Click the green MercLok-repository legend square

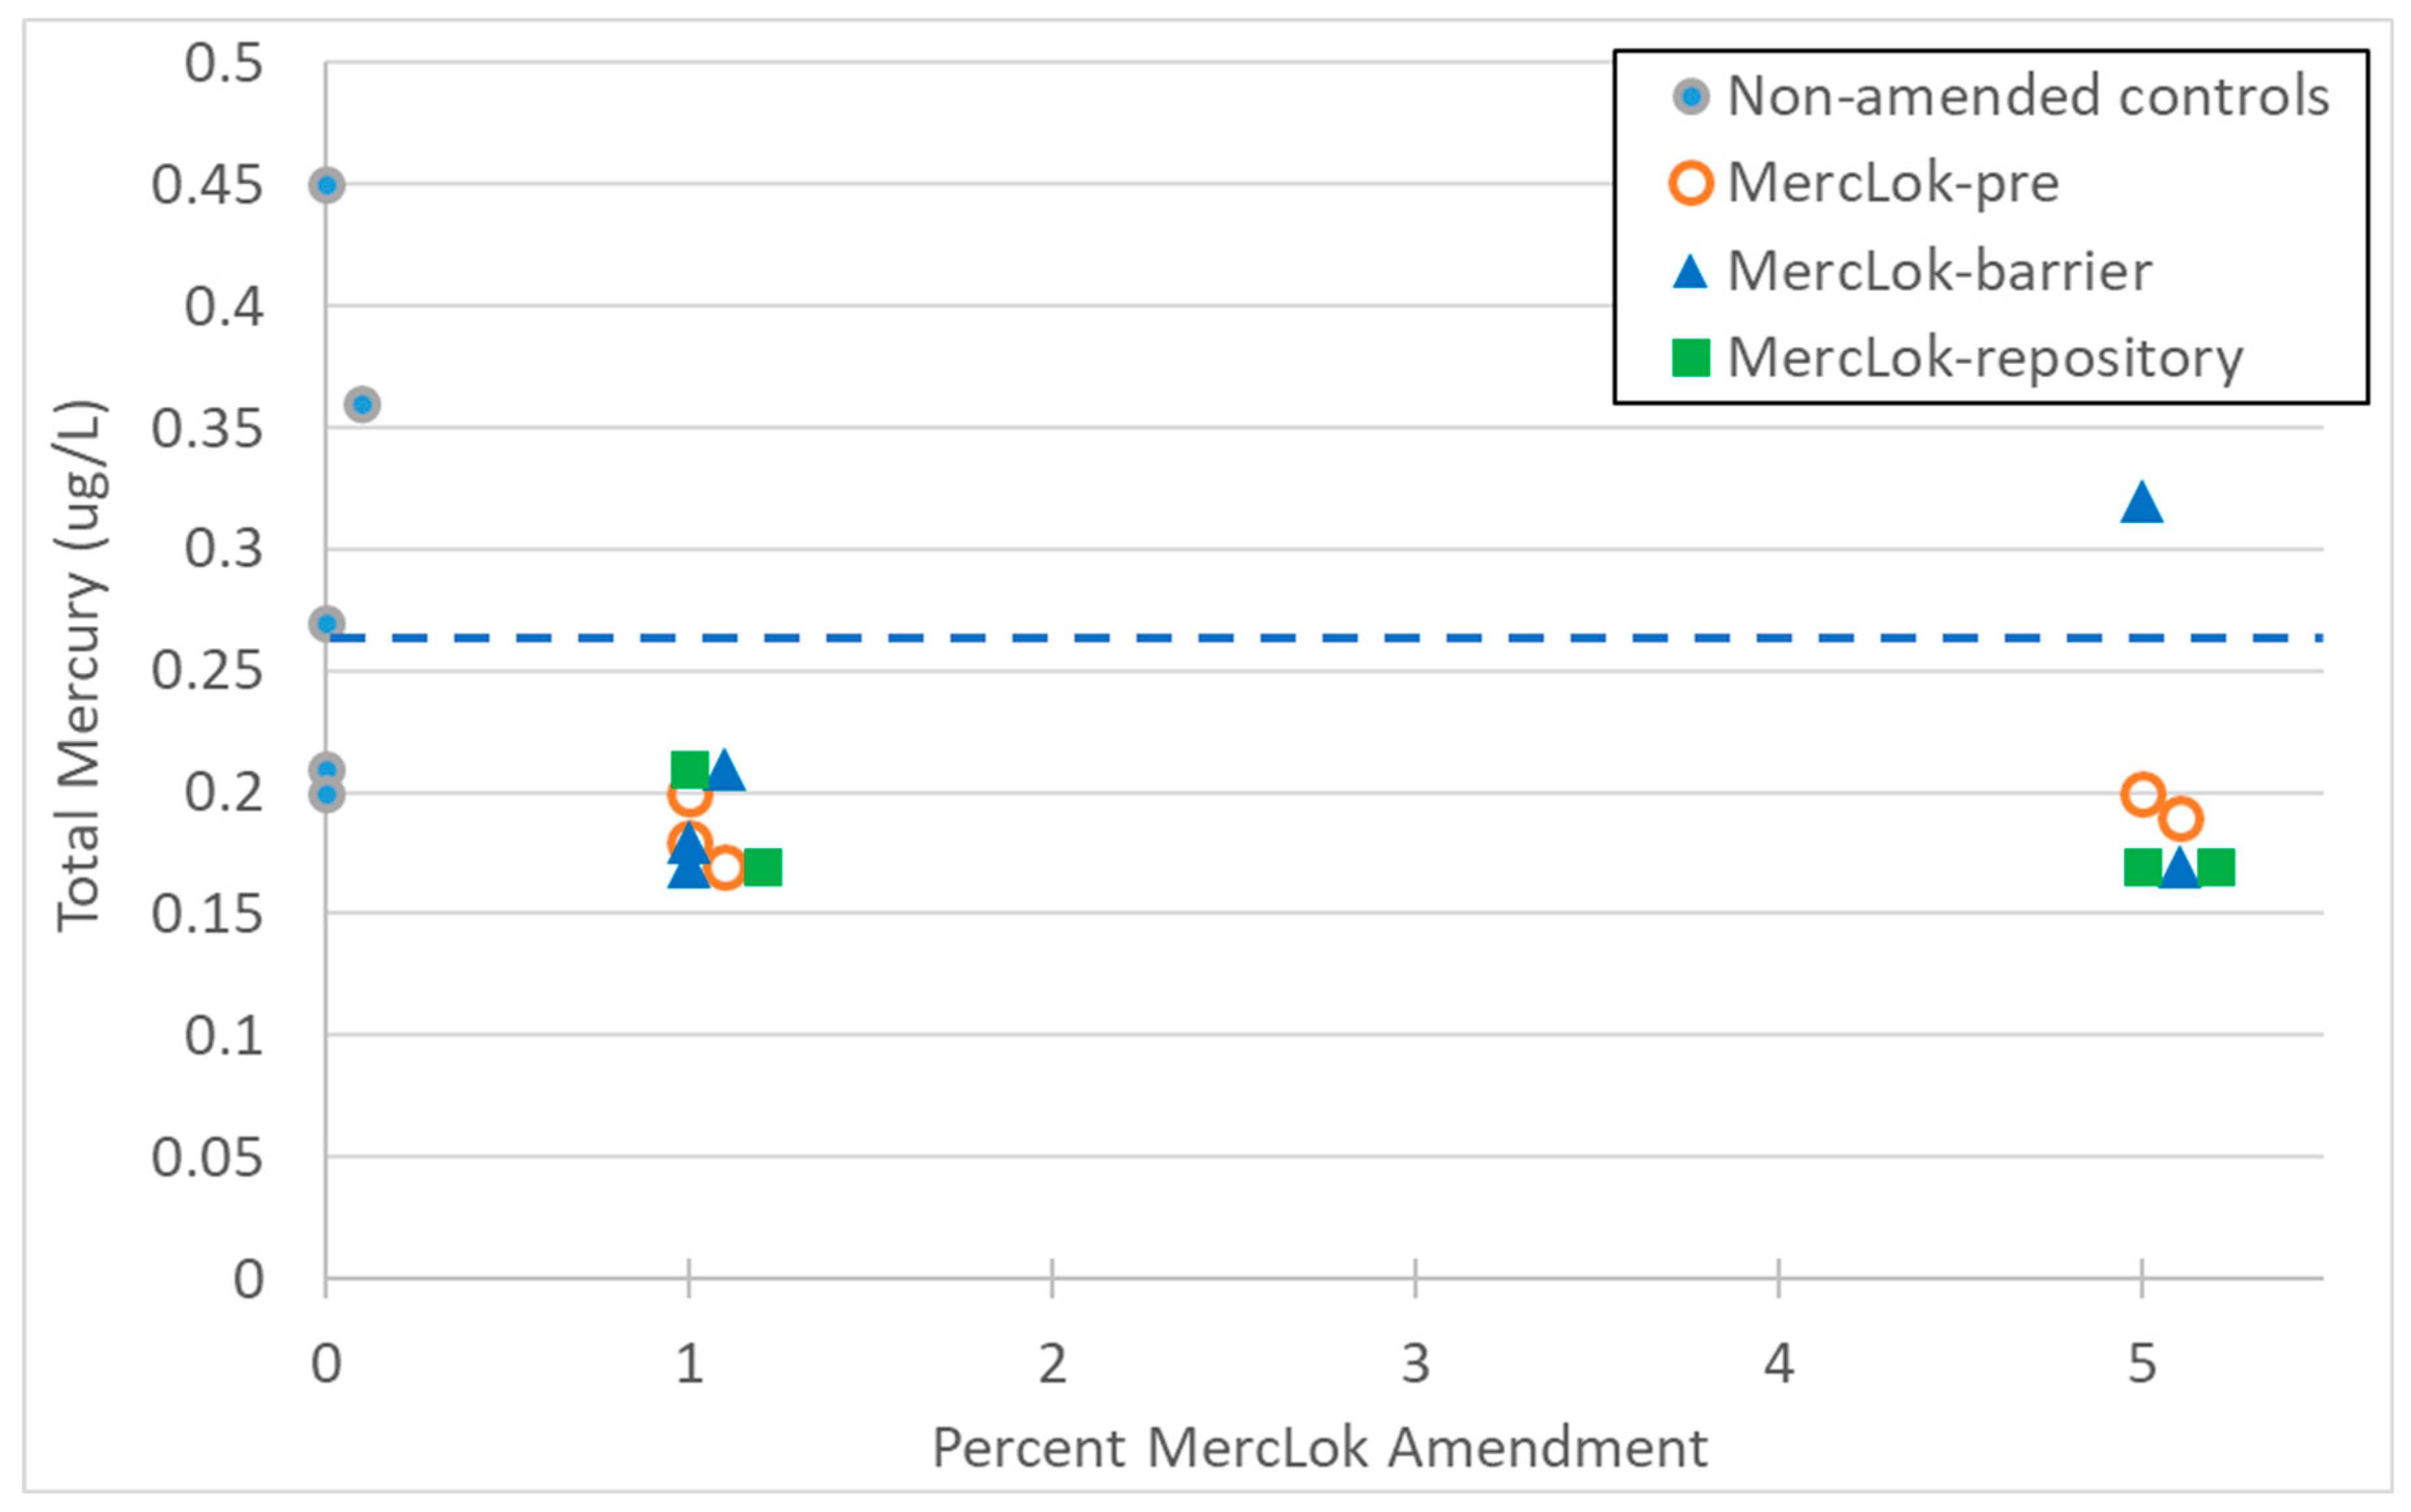coord(1690,358)
